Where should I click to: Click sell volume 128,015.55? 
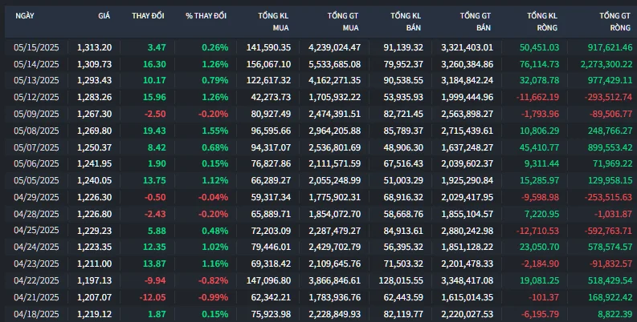[x=401, y=280]
